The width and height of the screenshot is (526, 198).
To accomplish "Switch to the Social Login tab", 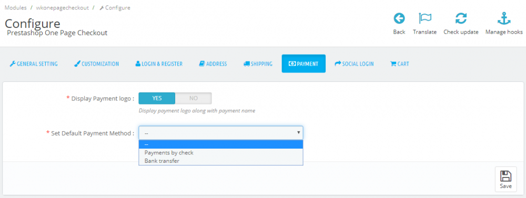I will (354, 64).
